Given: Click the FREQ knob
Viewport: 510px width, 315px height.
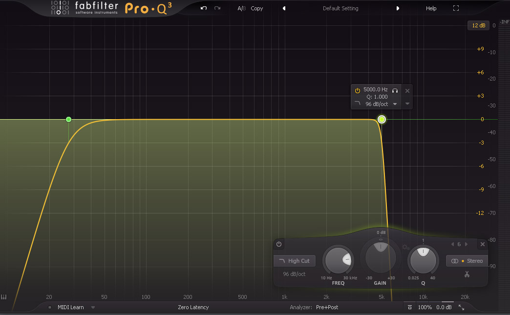Looking at the screenshot, I should point(338,260).
